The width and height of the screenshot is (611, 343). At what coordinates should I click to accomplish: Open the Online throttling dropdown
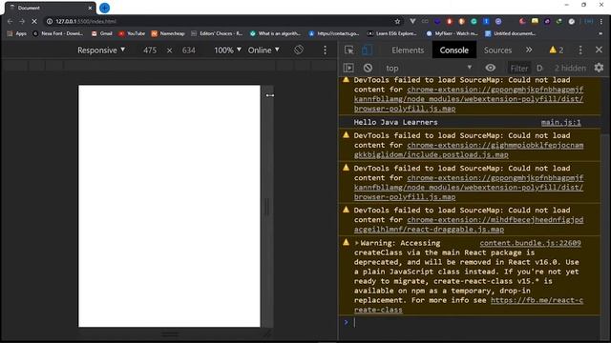(263, 50)
